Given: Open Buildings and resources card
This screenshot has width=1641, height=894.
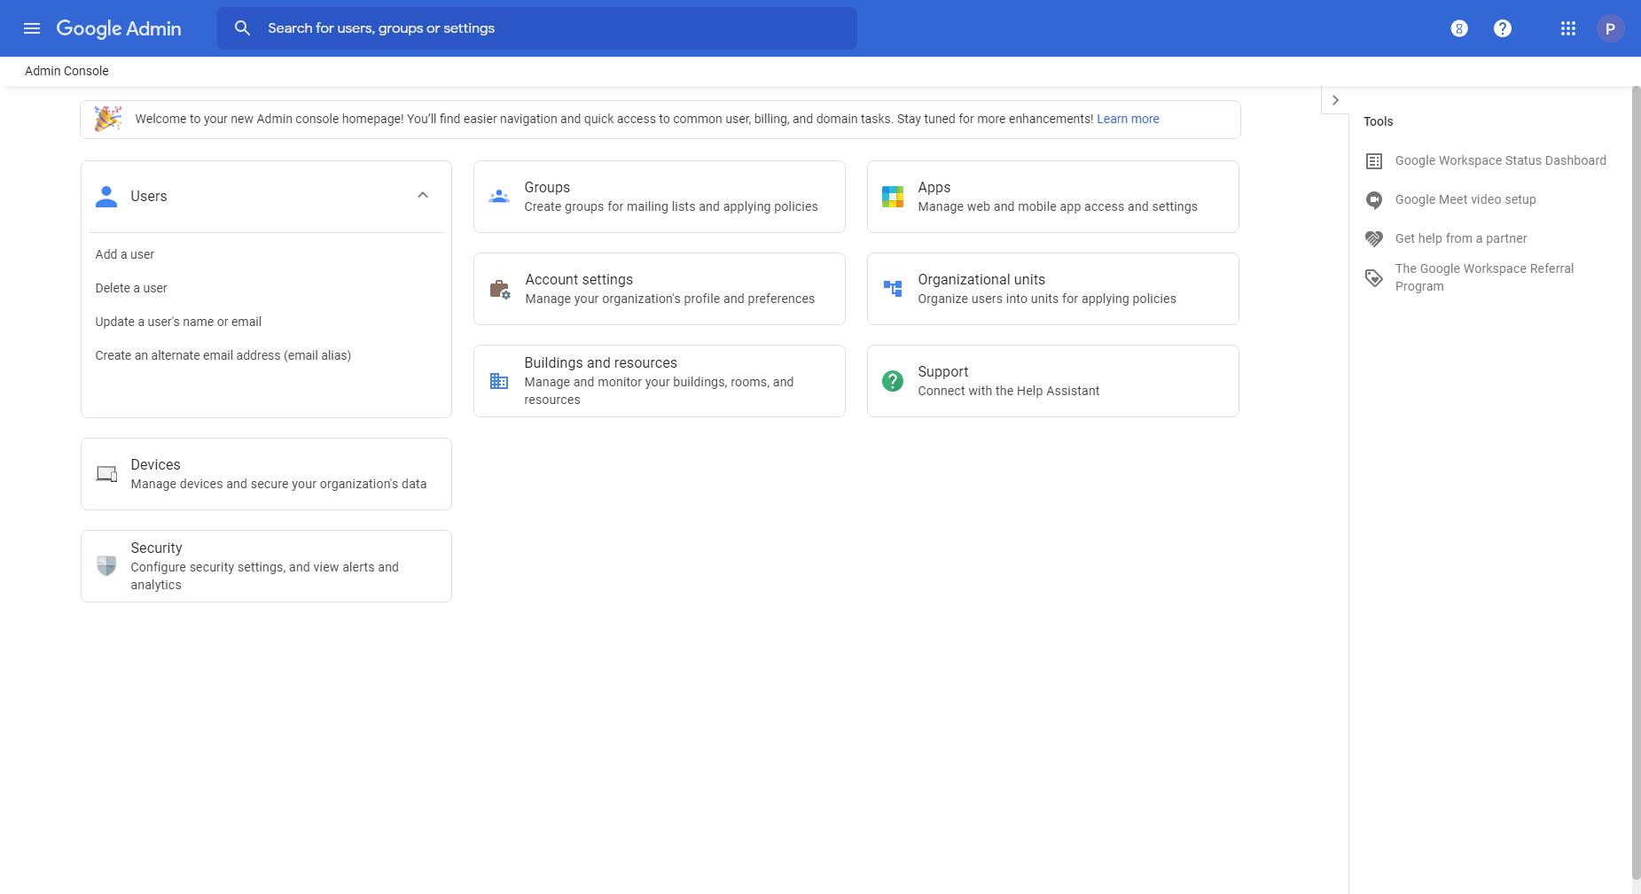Looking at the screenshot, I should click(660, 381).
